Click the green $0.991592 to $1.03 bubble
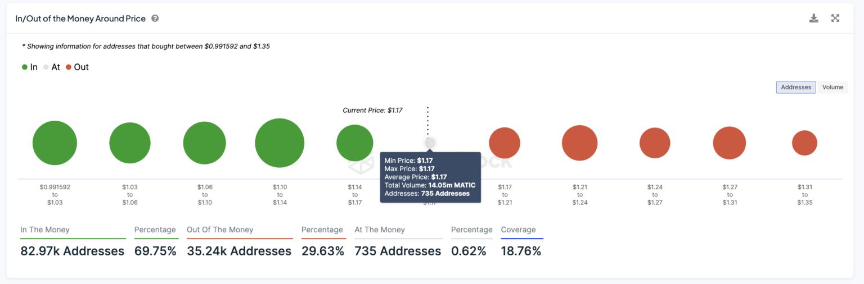 point(55,143)
